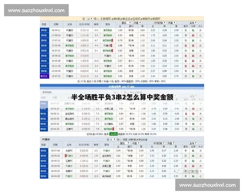Click the blue divider bar between the tables
244x195 pixels.
[123, 86]
